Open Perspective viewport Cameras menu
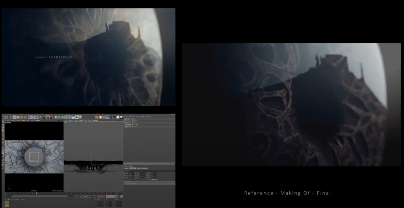The width and height of the screenshot is (404, 208). point(13,120)
